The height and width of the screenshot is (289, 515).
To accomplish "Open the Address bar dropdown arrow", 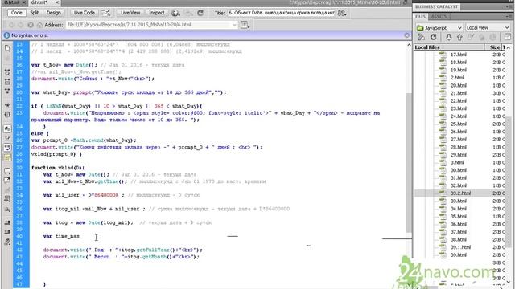I will tap(234, 25).
